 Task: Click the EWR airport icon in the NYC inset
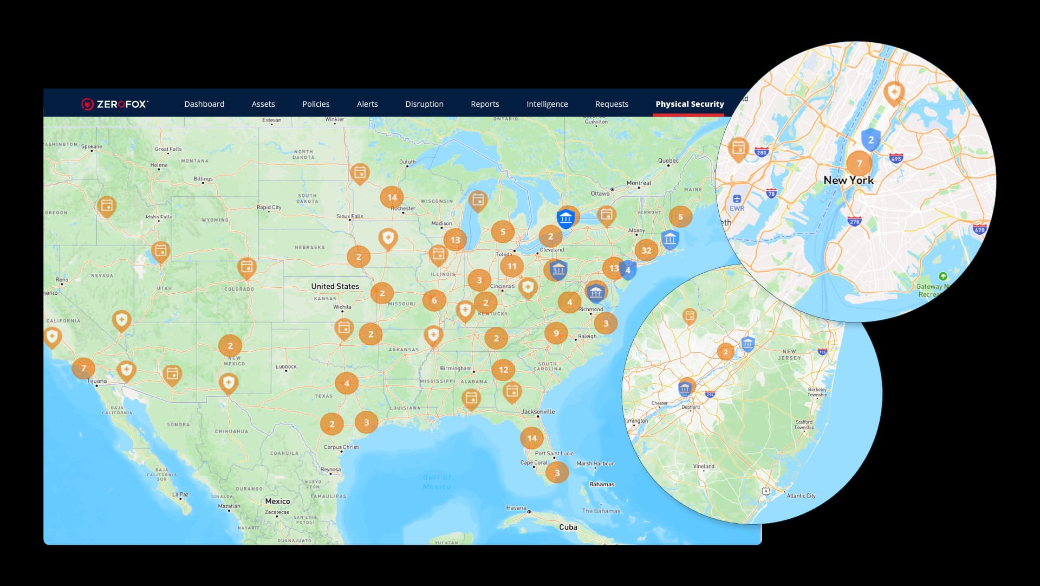pos(738,199)
